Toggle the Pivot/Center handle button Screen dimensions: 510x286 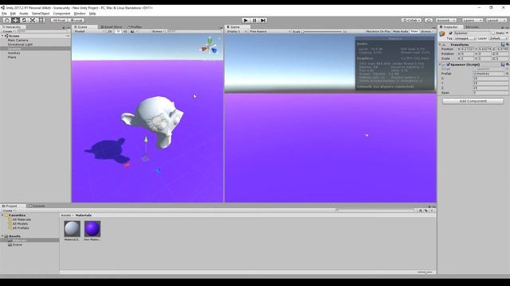click(59, 20)
